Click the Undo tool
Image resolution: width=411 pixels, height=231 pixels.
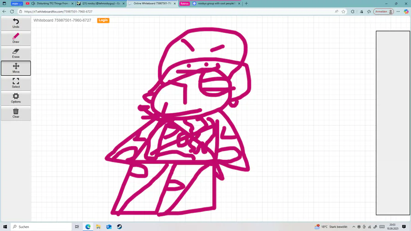16,23
